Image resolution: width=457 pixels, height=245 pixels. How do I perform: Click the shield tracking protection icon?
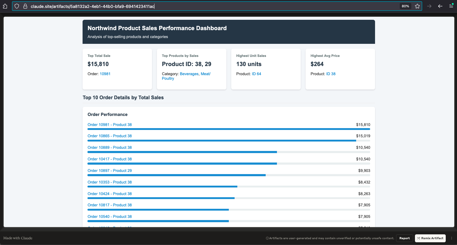point(17,6)
